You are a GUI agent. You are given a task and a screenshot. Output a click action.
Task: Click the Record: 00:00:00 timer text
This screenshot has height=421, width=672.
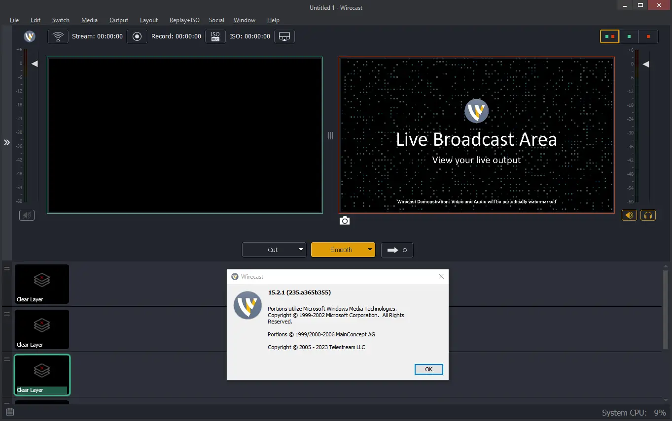tap(176, 36)
